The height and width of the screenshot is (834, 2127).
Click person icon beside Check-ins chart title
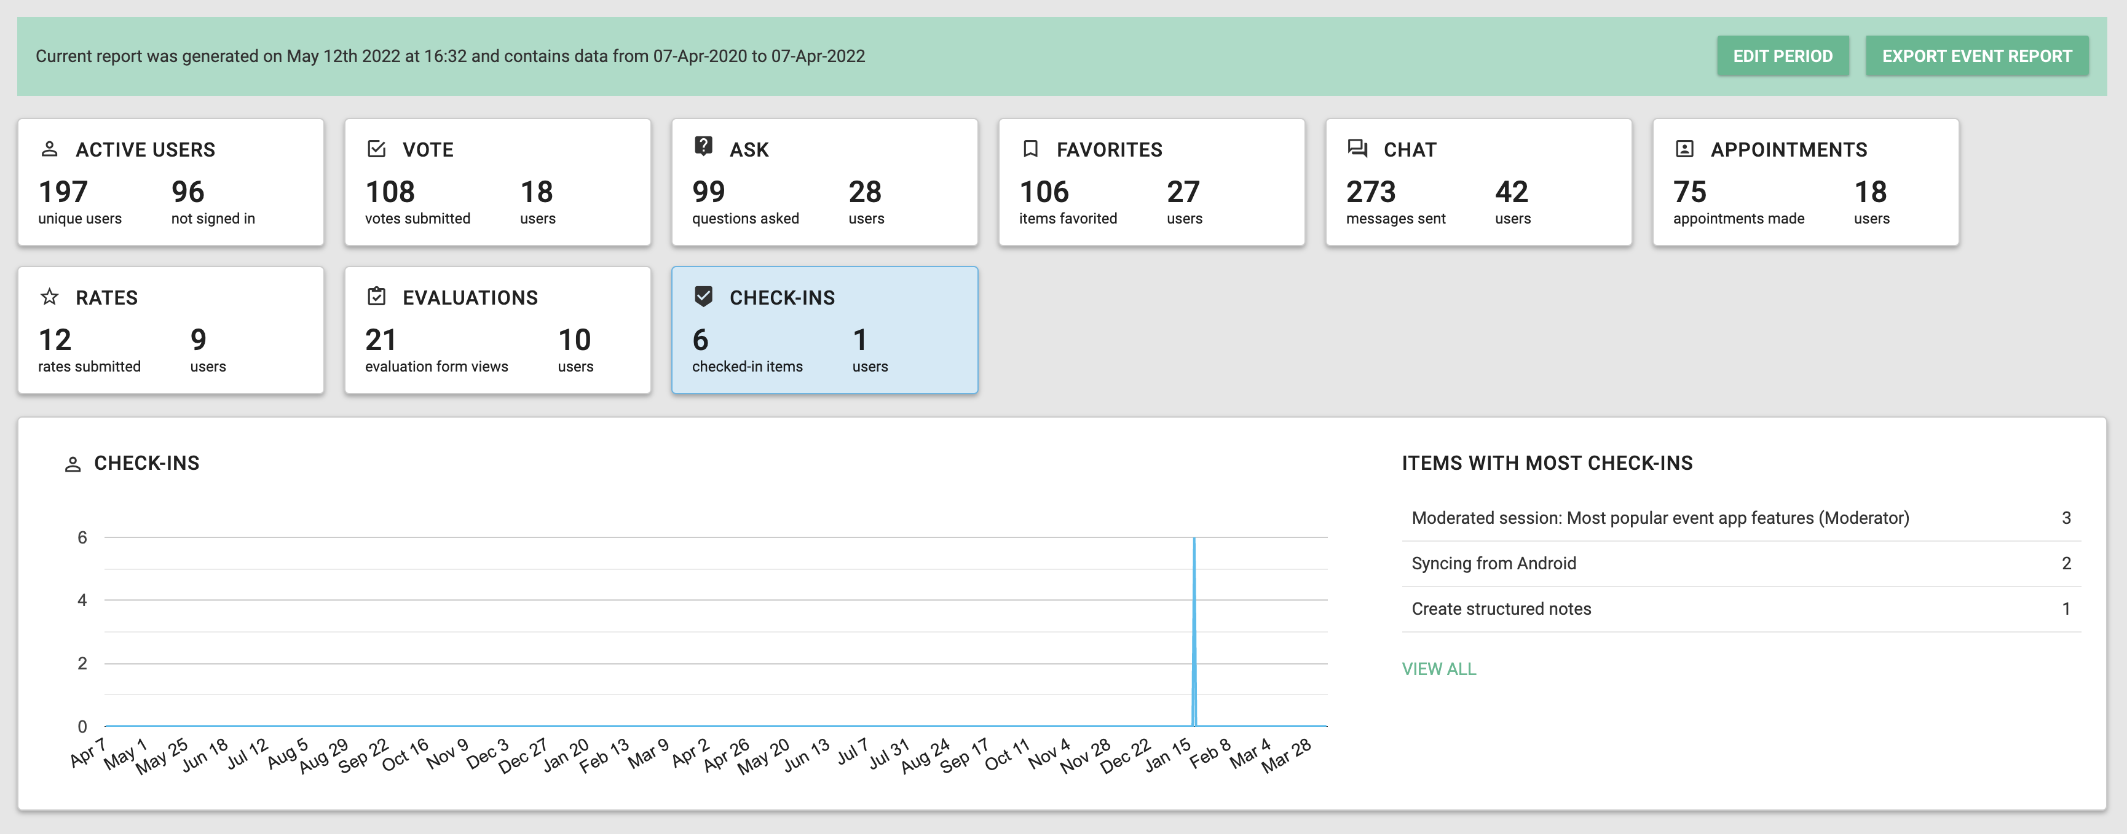click(x=73, y=464)
